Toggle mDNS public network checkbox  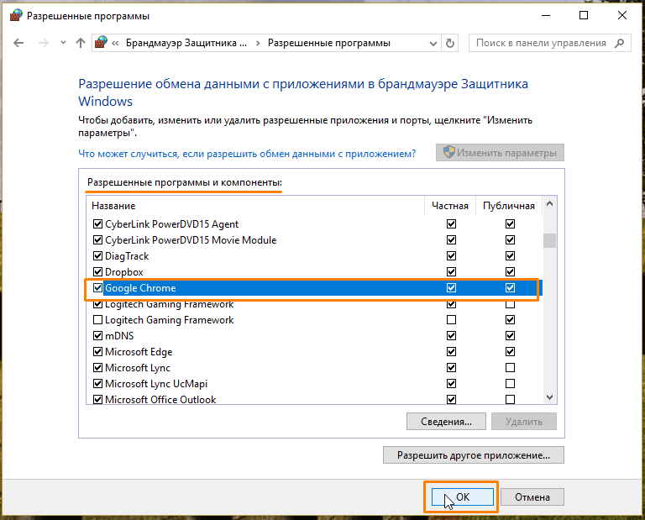[x=510, y=336]
